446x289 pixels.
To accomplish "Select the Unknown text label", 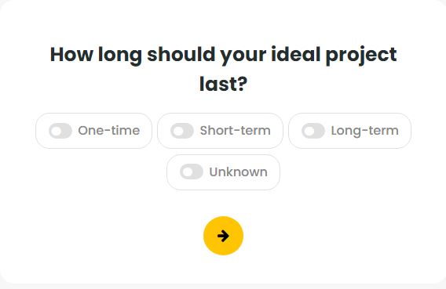I will coord(239,172).
